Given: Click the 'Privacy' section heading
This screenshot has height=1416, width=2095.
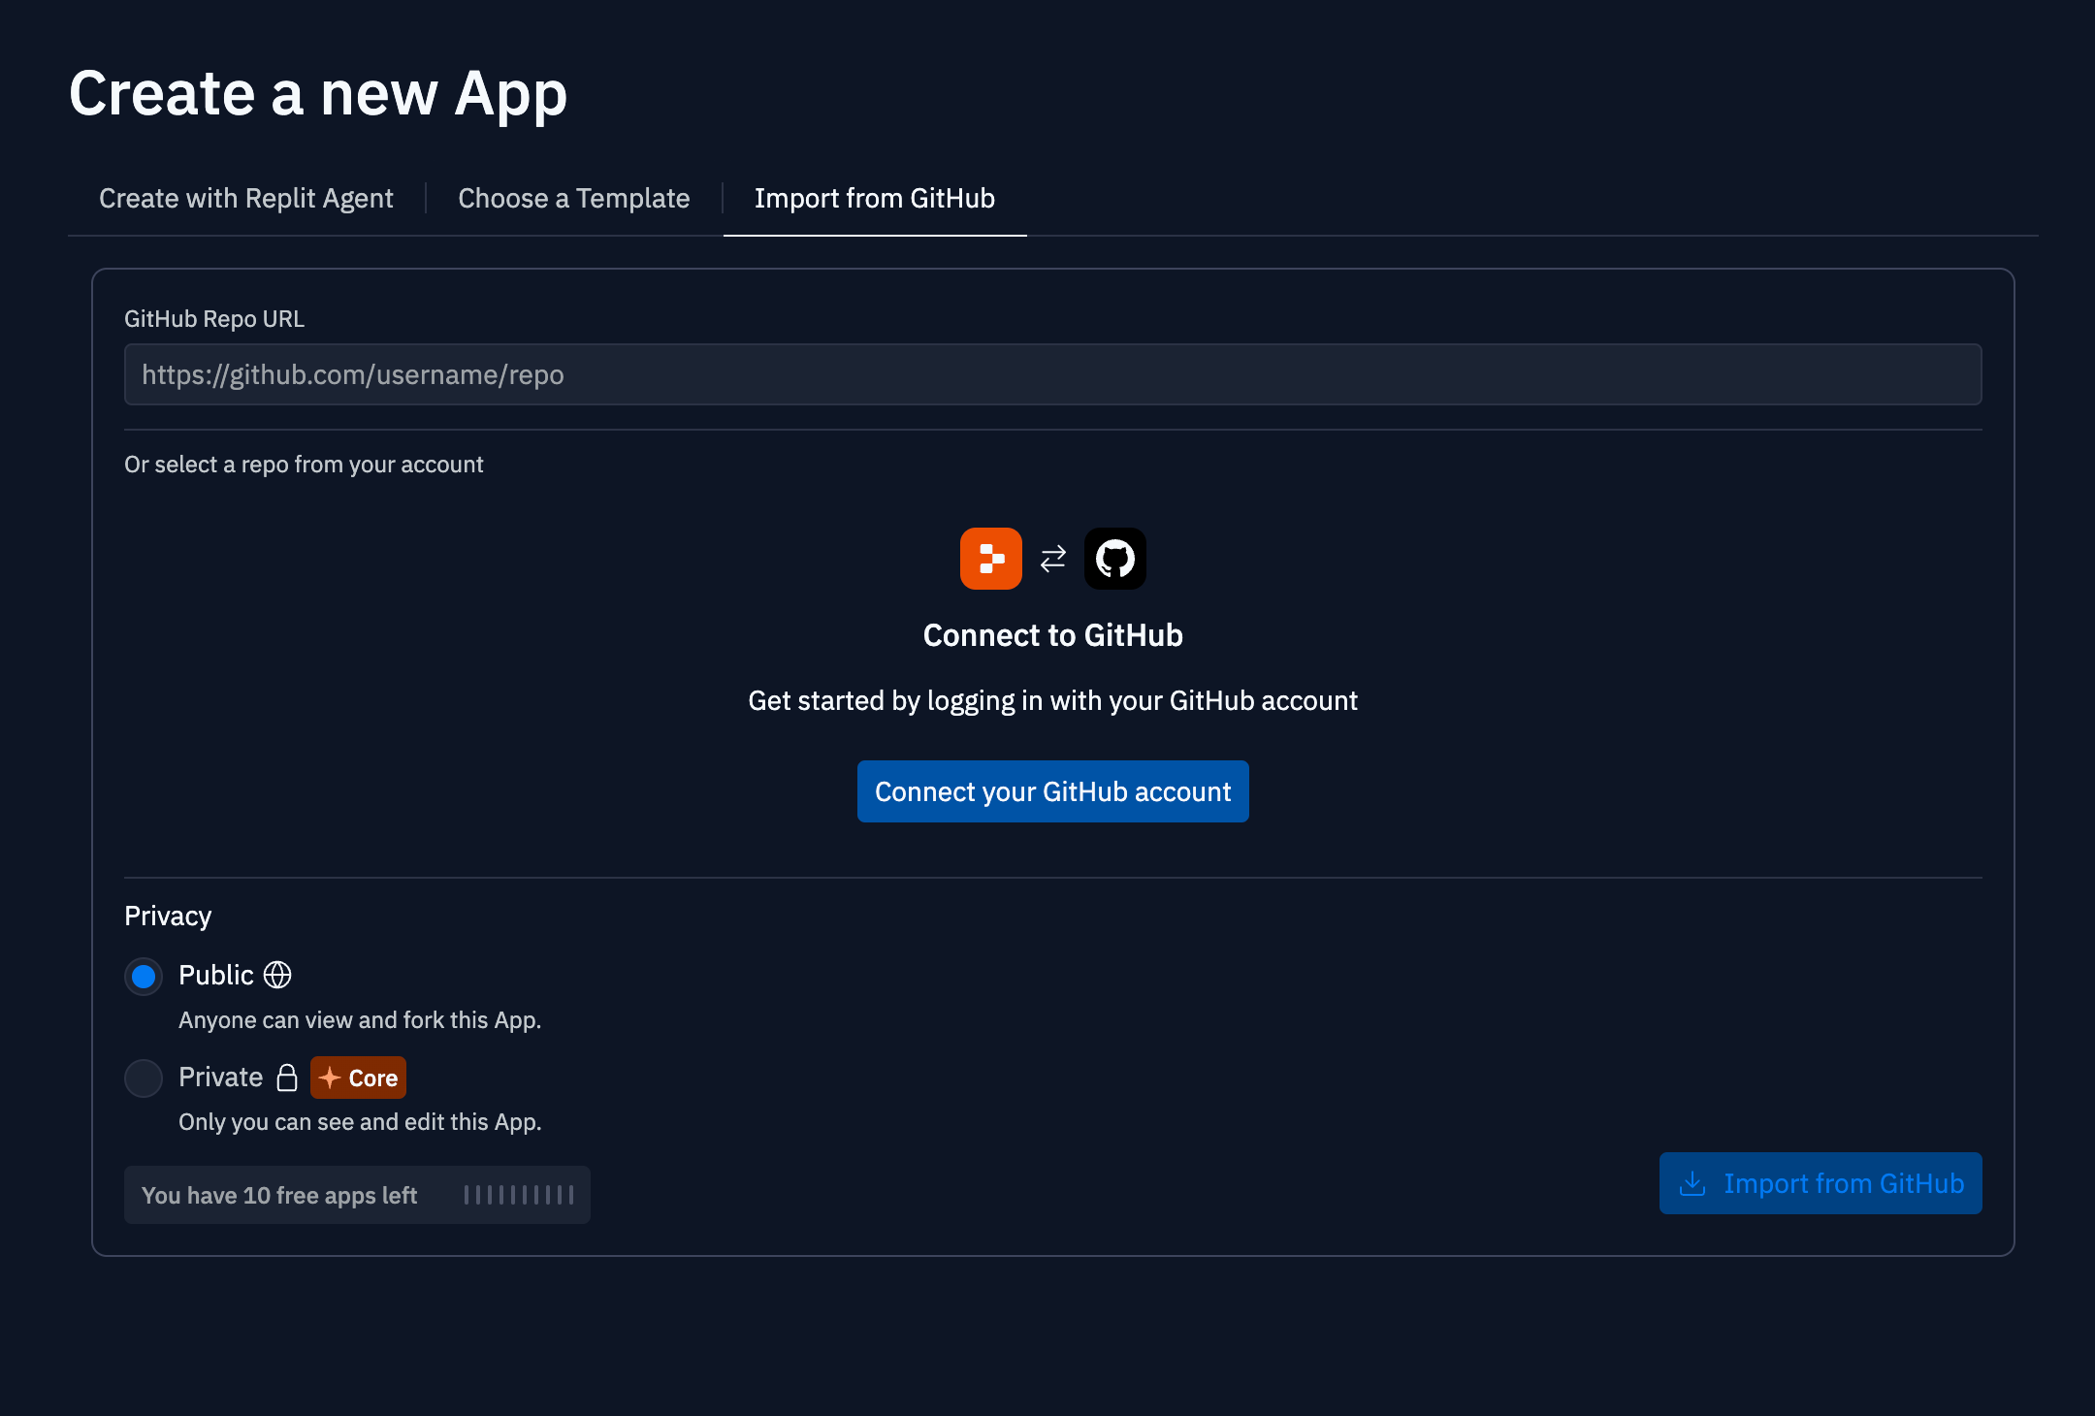Looking at the screenshot, I should (x=168, y=917).
